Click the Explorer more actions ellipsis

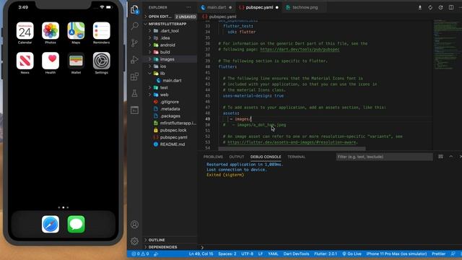tap(188, 7)
